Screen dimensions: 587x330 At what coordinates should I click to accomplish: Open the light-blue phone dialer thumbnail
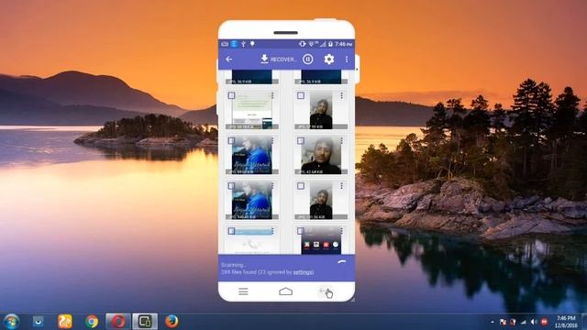click(x=252, y=240)
